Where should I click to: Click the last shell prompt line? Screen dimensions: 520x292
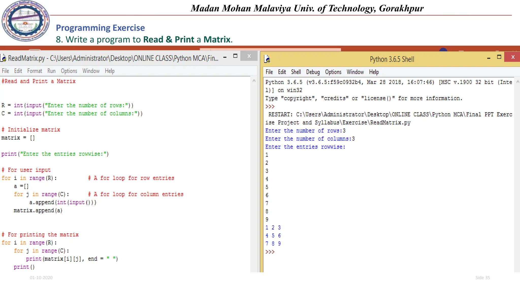tap(270, 252)
